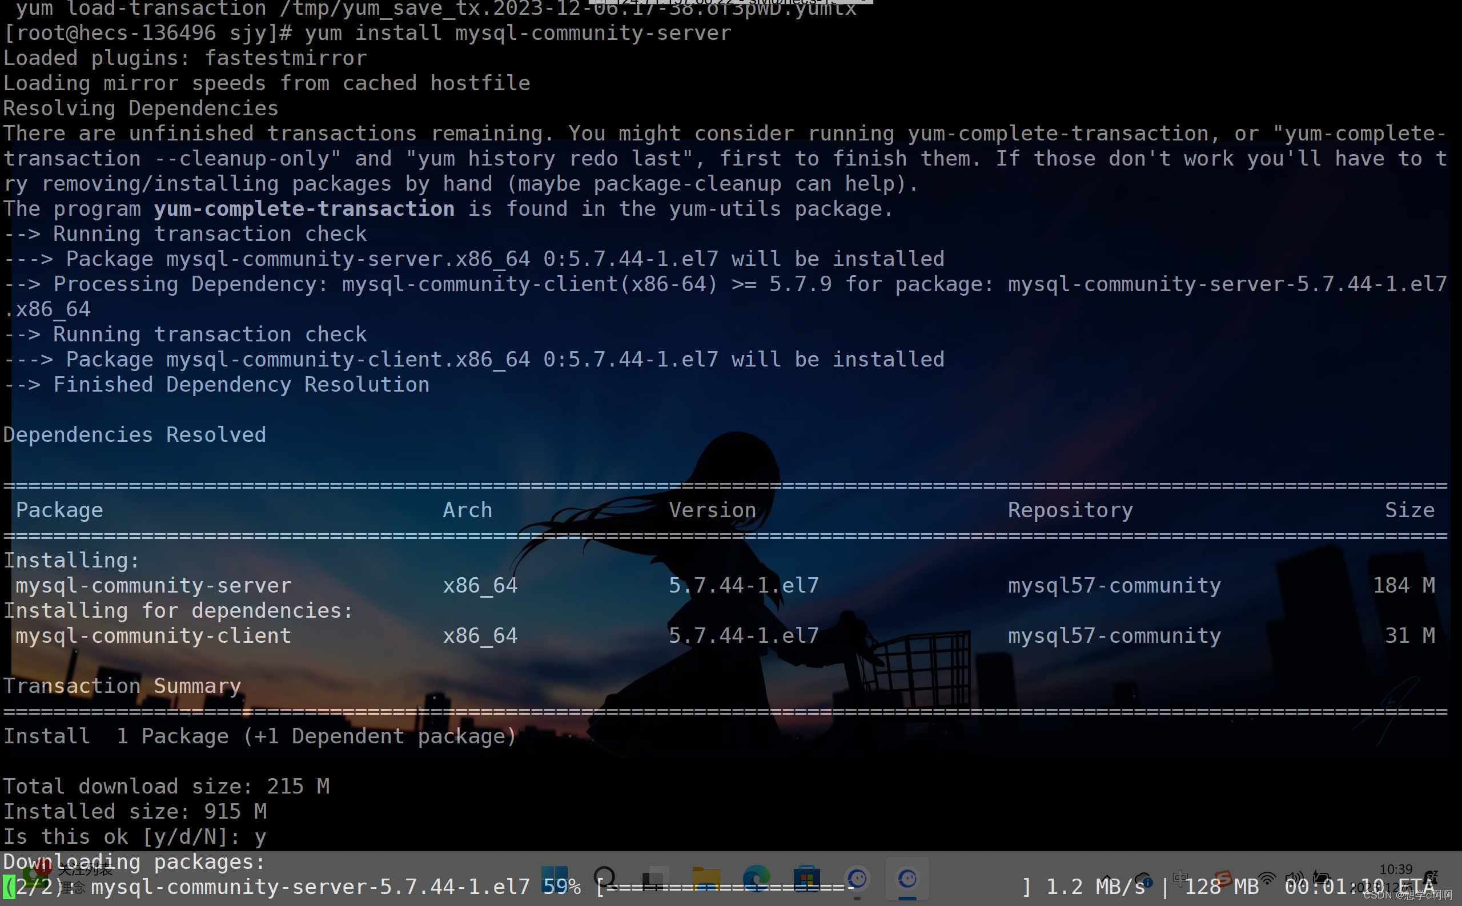
Task: Click the green terminal cursor block
Action: [9, 886]
